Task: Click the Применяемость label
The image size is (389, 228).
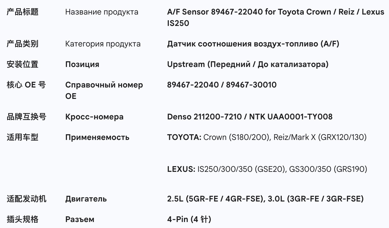Action: (x=97, y=137)
